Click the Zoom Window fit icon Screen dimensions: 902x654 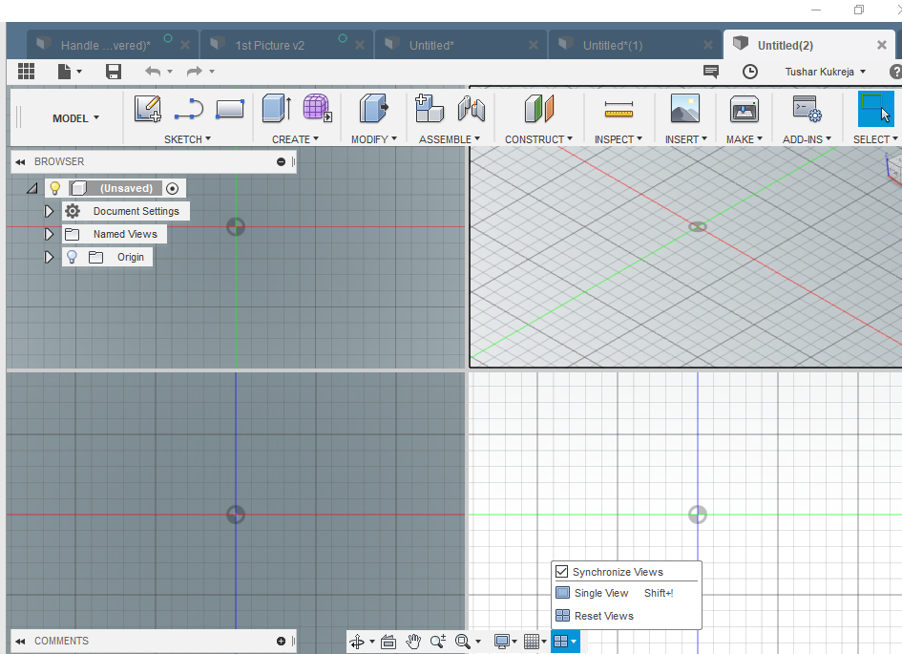[463, 642]
